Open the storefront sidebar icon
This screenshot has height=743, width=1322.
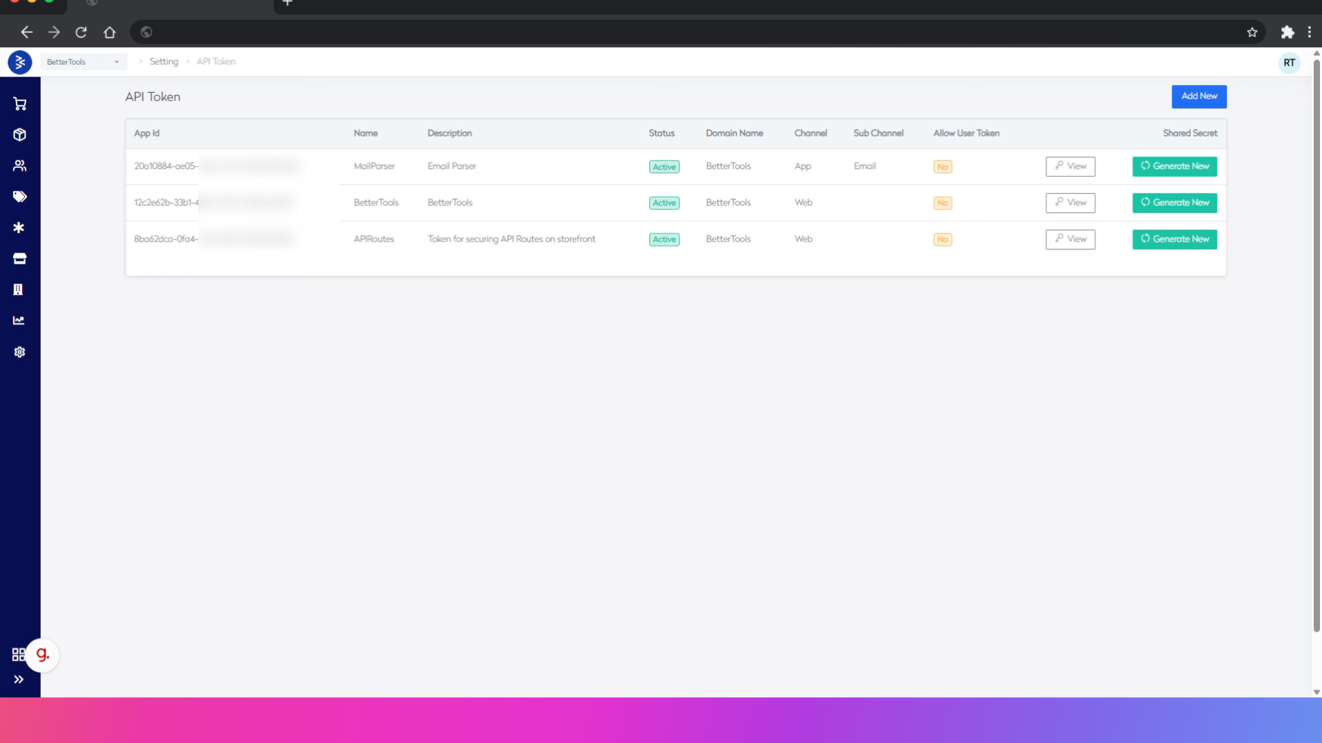pyautogui.click(x=19, y=259)
